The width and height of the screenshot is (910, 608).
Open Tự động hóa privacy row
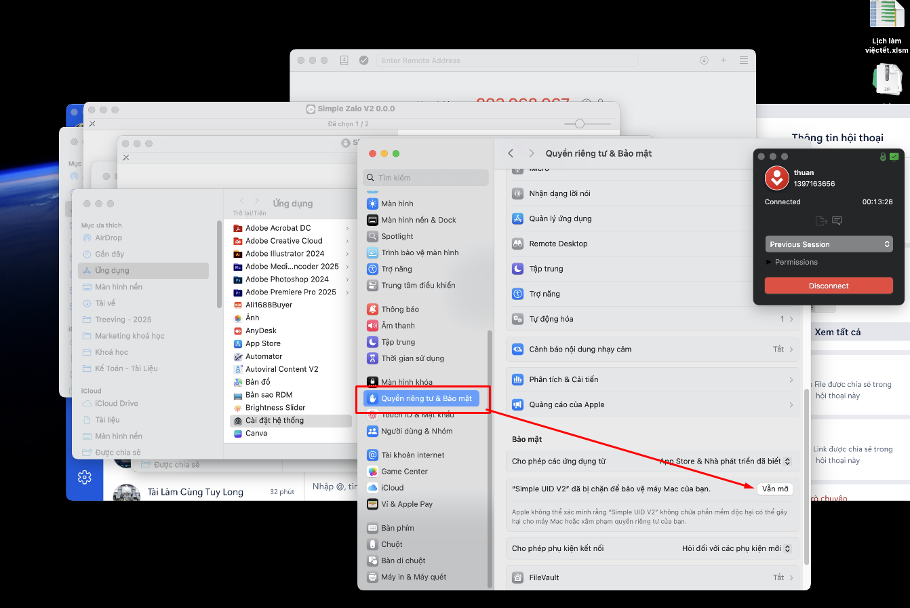point(652,319)
